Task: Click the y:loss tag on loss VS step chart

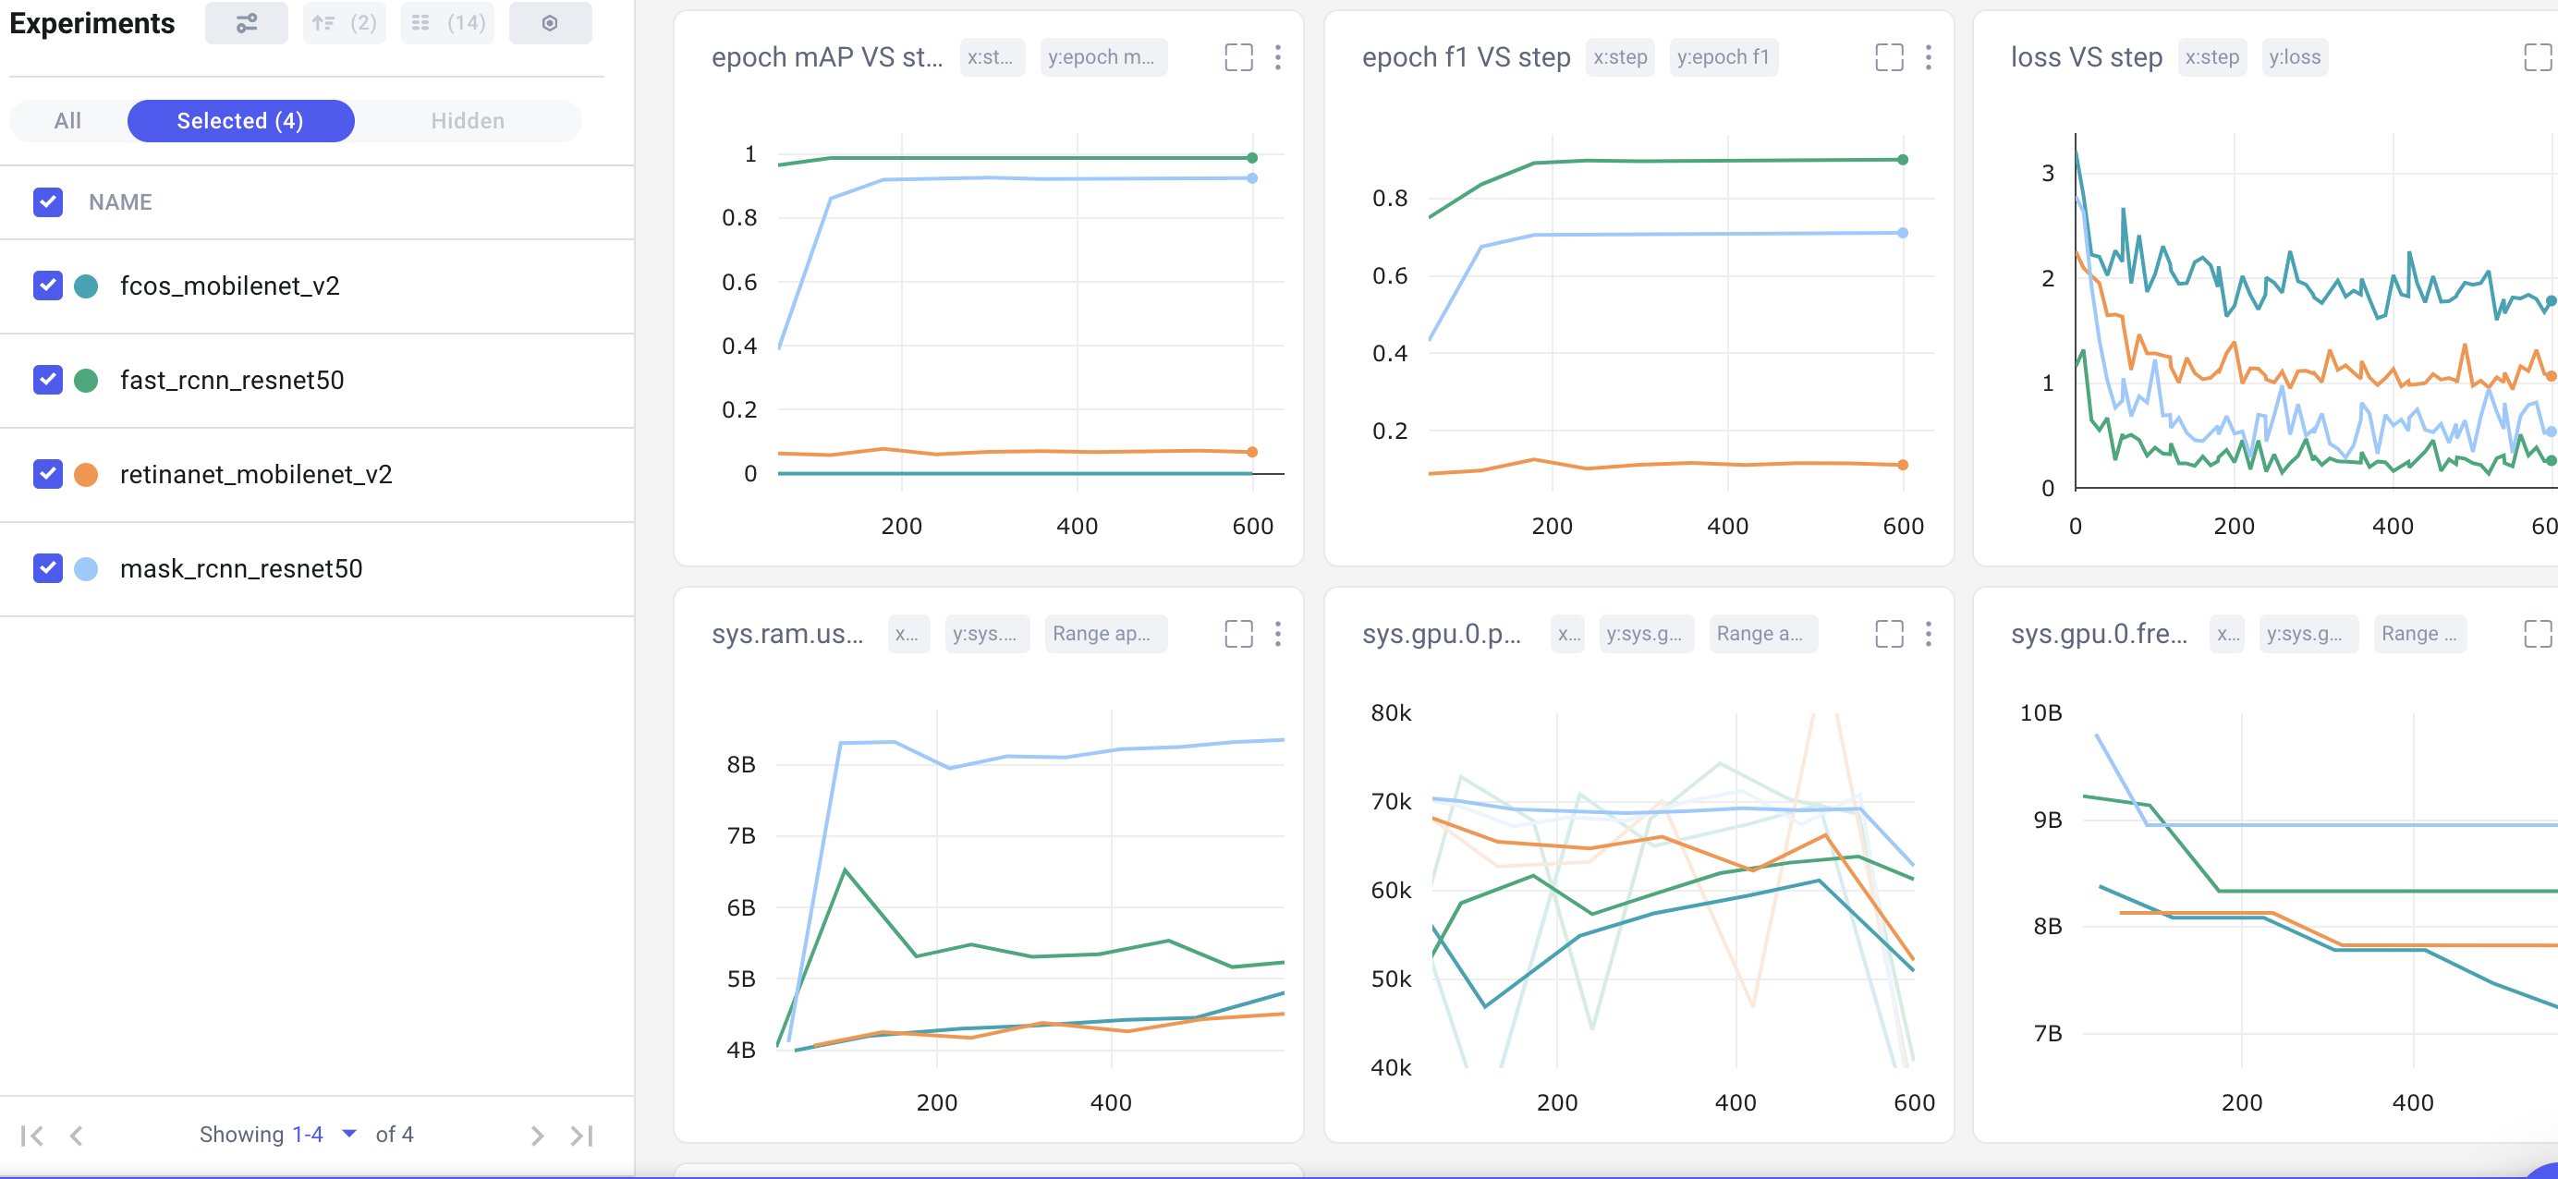Action: (x=2295, y=57)
